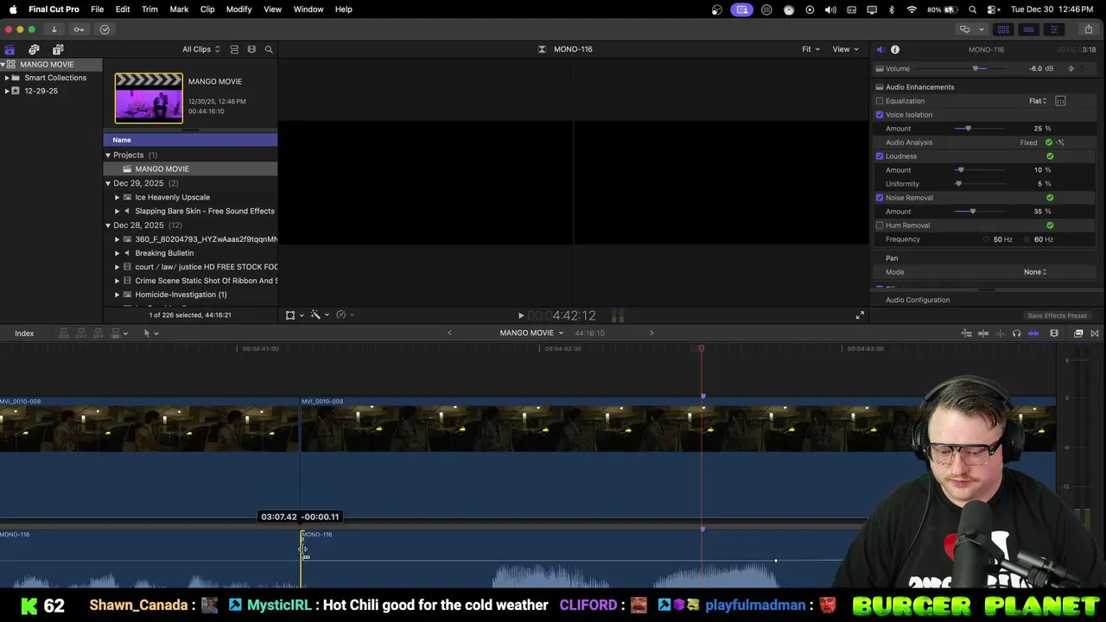Viewport: 1106px width, 622px height.
Task: Toggle the Inspector panel button
Action: [1053, 29]
